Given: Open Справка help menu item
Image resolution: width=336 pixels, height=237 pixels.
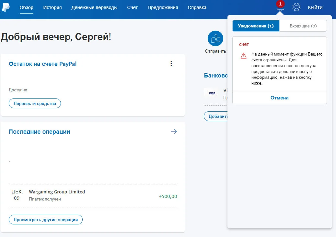Looking at the screenshot, I should point(197,7).
